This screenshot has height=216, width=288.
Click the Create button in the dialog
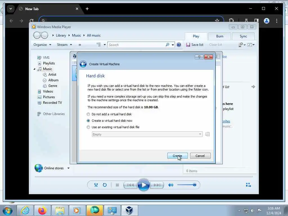pyautogui.click(x=177, y=156)
